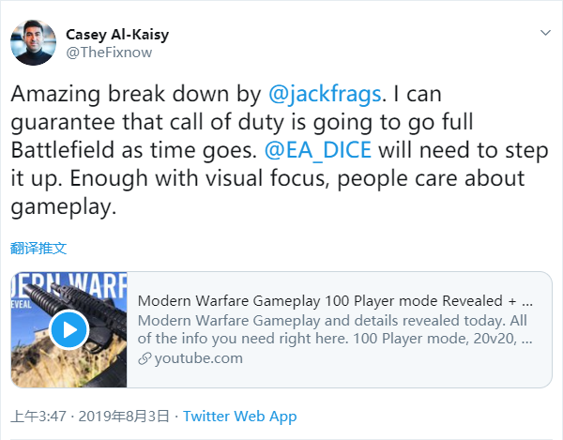563x440 pixels.
Task: Click the chain link icon beside youtube.com
Action: tap(144, 357)
